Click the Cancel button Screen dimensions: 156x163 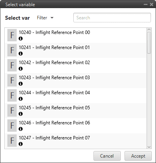[107, 156]
